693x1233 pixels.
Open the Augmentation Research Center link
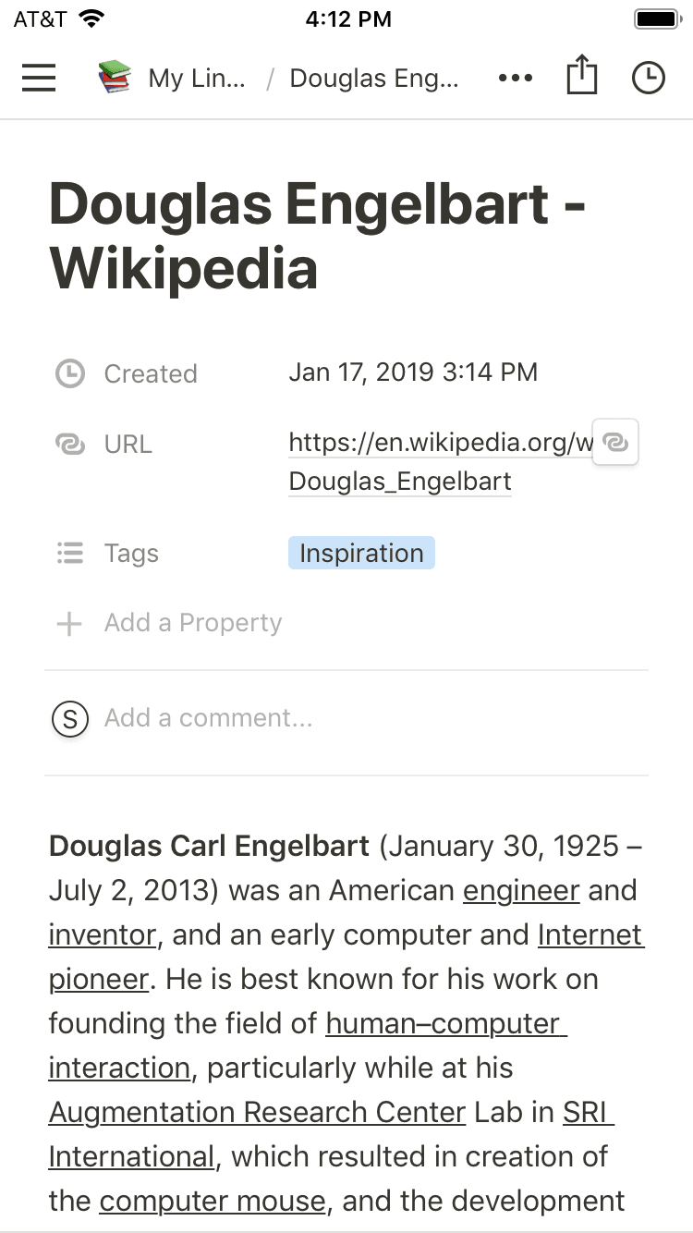256,1112
